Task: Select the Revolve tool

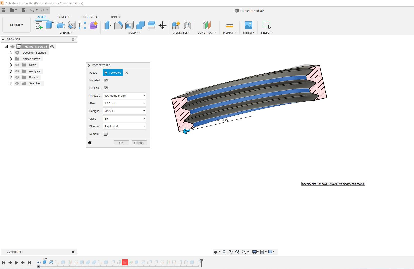Action: pyautogui.click(x=60, y=25)
